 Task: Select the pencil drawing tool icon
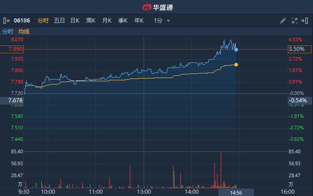(x=283, y=21)
